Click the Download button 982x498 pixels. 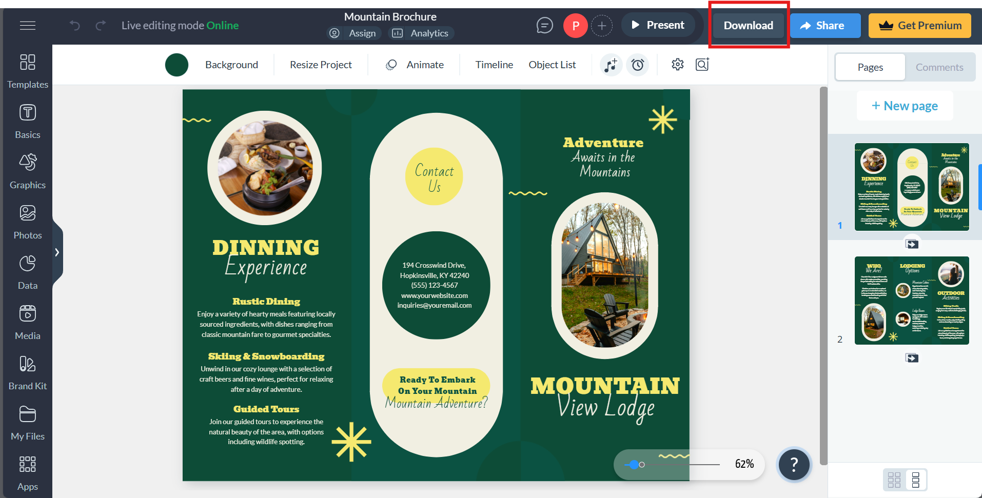pos(748,26)
